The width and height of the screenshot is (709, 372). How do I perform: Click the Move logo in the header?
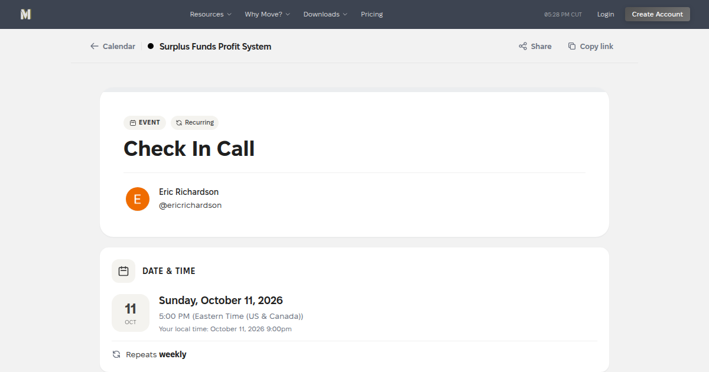(25, 14)
